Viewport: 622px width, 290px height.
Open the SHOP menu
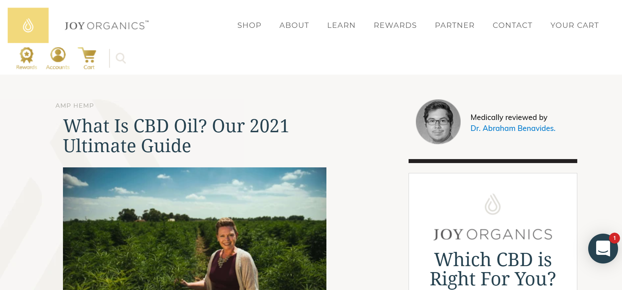pyautogui.click(x=249, y=25)
